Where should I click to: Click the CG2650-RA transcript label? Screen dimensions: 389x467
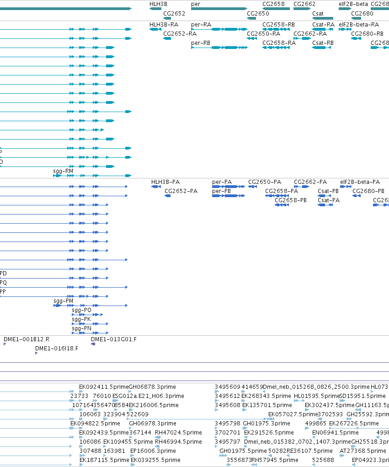tap(263, 34)
